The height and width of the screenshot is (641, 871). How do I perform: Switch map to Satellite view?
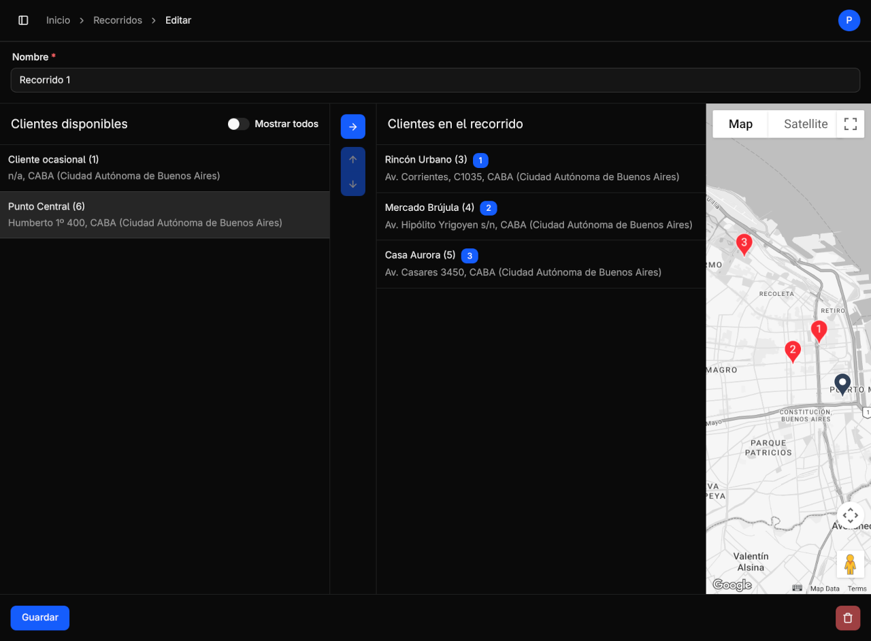point(805,124)
